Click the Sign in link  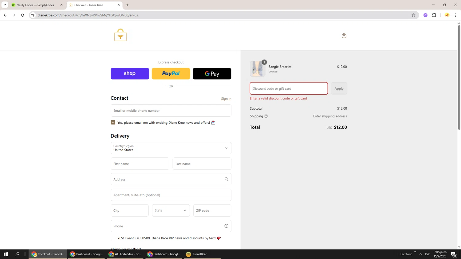[226, 99]
